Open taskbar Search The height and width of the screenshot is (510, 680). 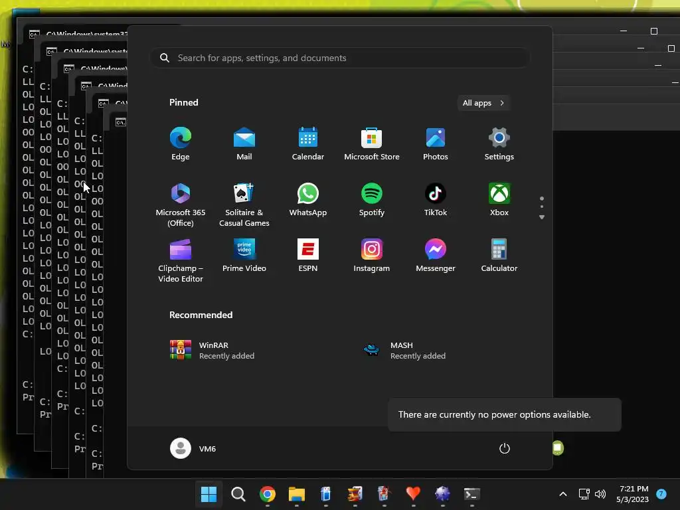click(x=238, y=494)
